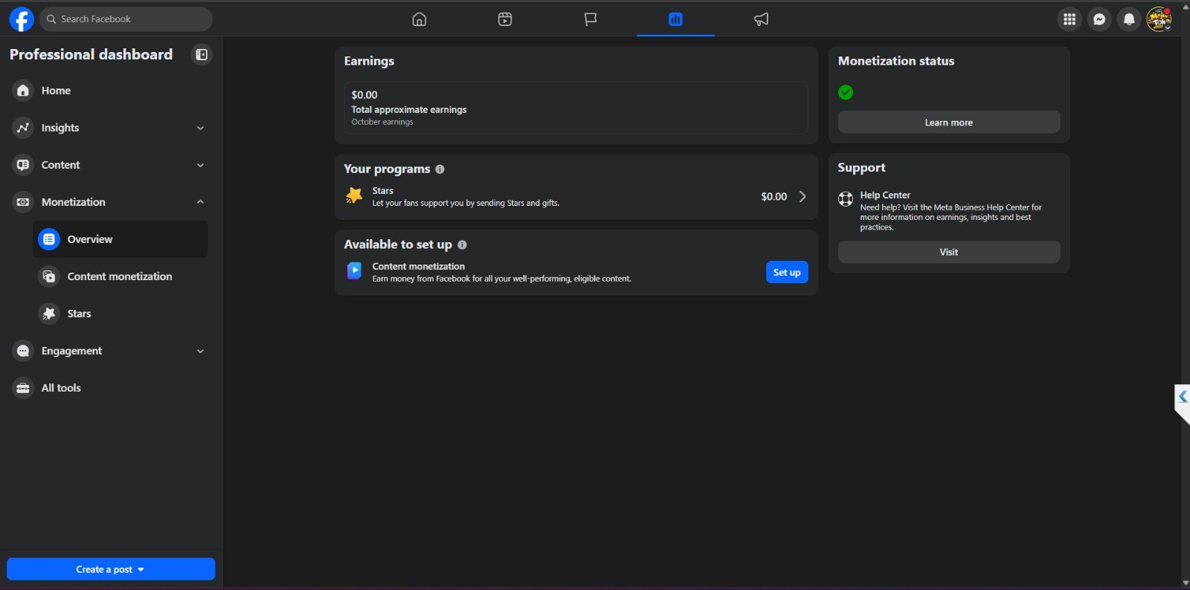Select the Professional dashboard tab icon
1190x590 pixels.
[675, 19]
